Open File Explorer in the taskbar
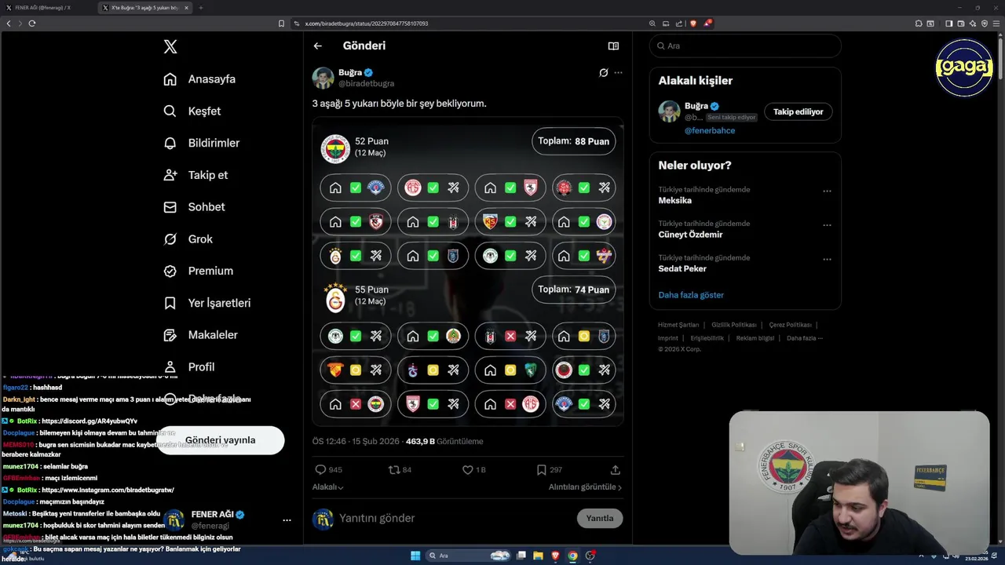Image resolution: width=1005 pixels, height=565 pixels. point(538,556)
